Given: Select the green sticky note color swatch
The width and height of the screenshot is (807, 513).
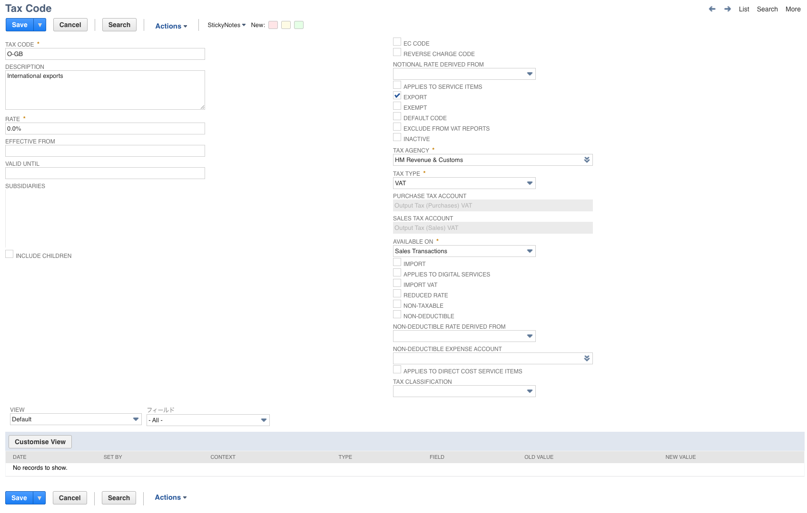Looking at the screenshot, I should (298, 25).
